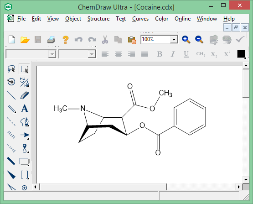Open the Online menu

coord(183,19)
